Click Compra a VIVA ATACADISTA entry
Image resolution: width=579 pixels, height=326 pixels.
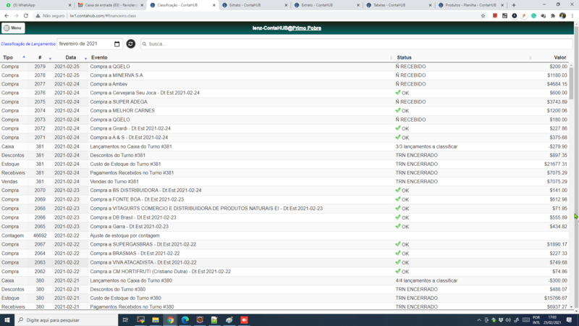click(143, 263)
